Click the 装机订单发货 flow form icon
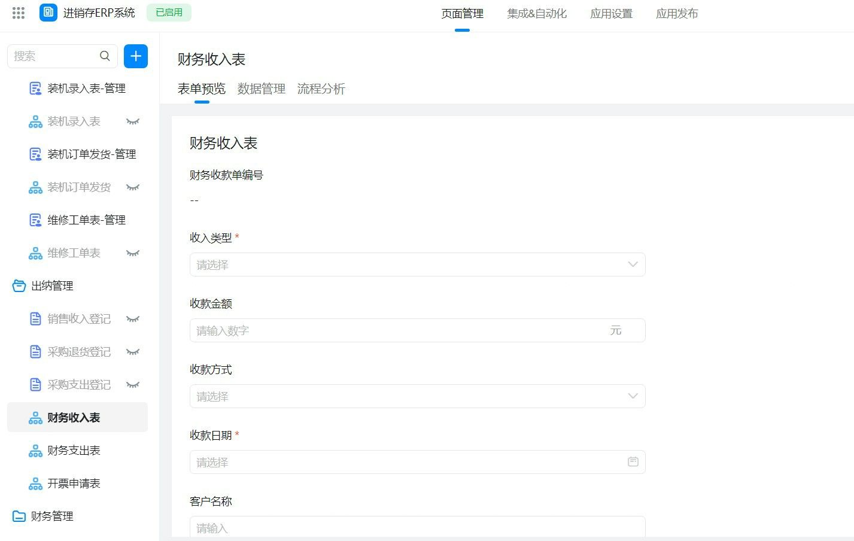Screen dimensions: 854x541 35,187
